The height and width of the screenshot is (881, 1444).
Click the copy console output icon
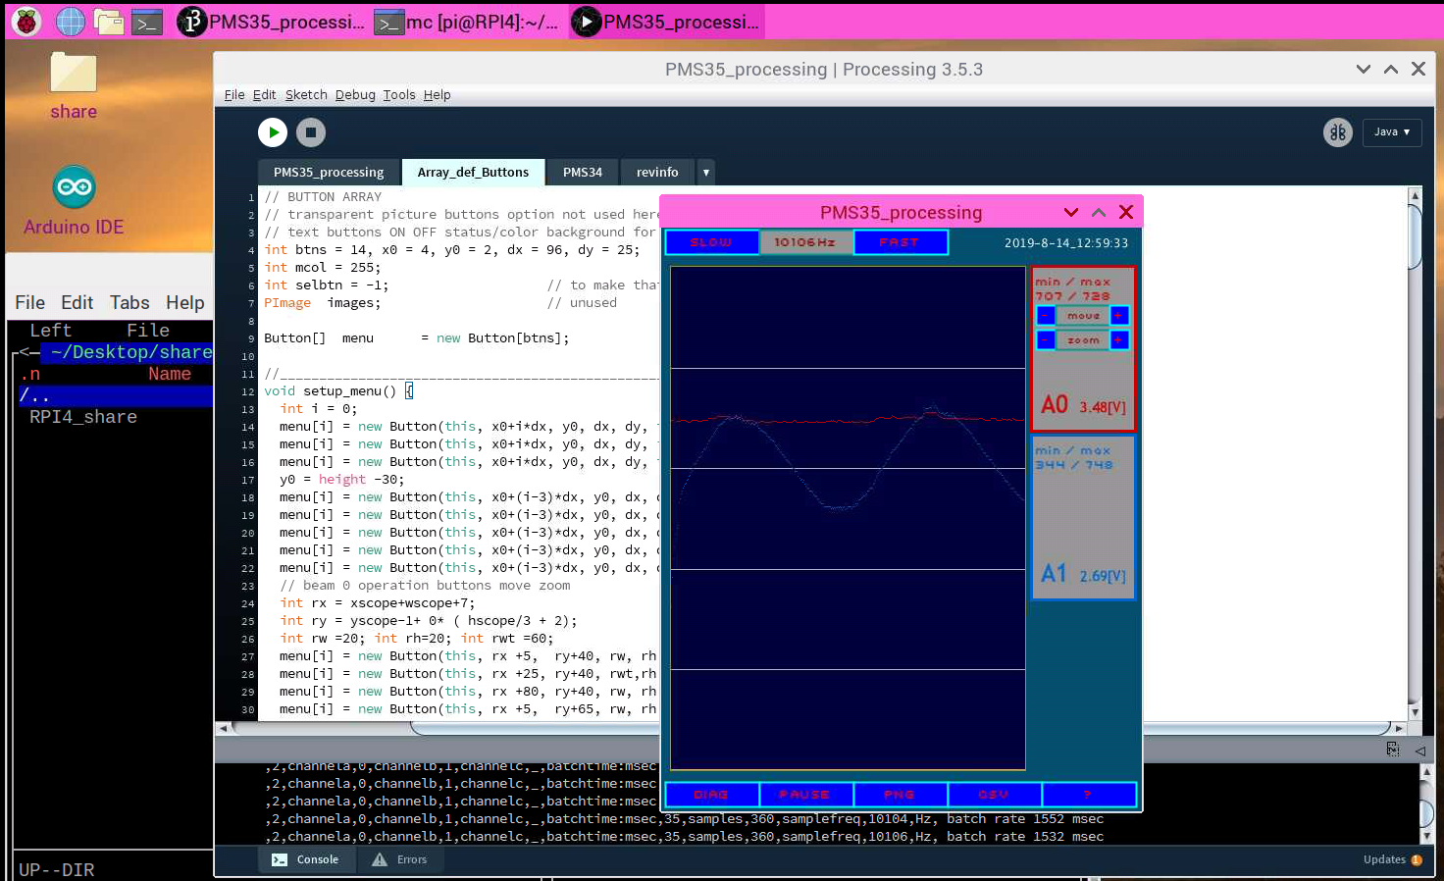[x=1392, y=750]
